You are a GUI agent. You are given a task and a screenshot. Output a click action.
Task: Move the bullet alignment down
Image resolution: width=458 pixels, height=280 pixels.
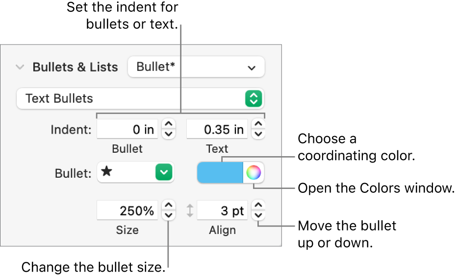(258, 215)
